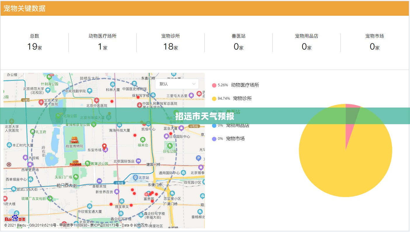Click the 北京中医医院 hospital cross icon
410x232 pixels.
point(97,101)
